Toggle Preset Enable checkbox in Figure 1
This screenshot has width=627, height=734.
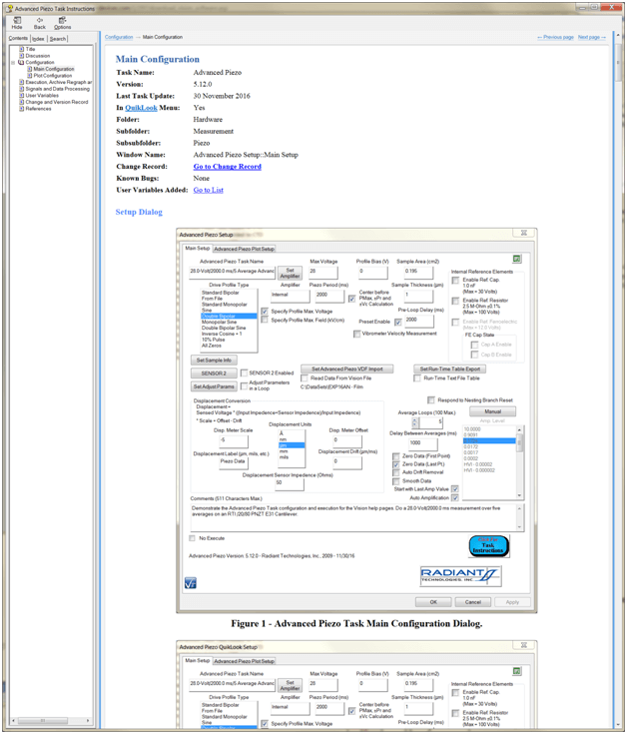398,322
